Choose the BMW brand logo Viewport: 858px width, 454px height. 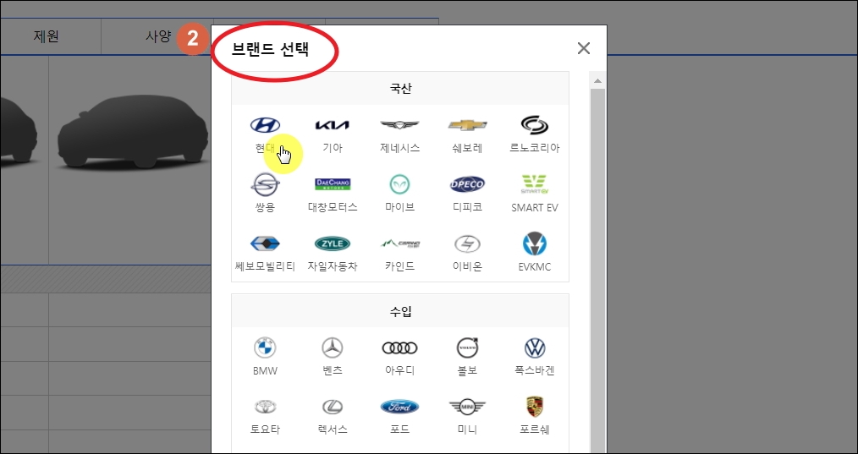[x=266, y=347]
